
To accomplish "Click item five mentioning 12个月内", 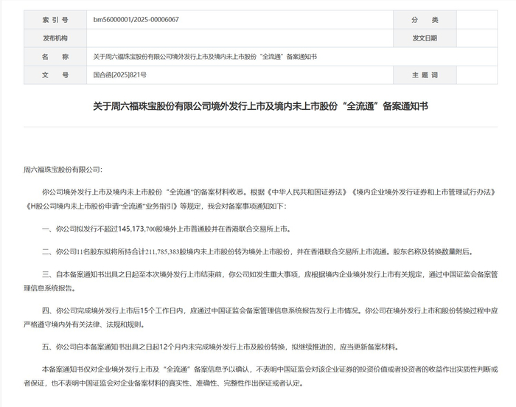I will (x=220, y=347).
